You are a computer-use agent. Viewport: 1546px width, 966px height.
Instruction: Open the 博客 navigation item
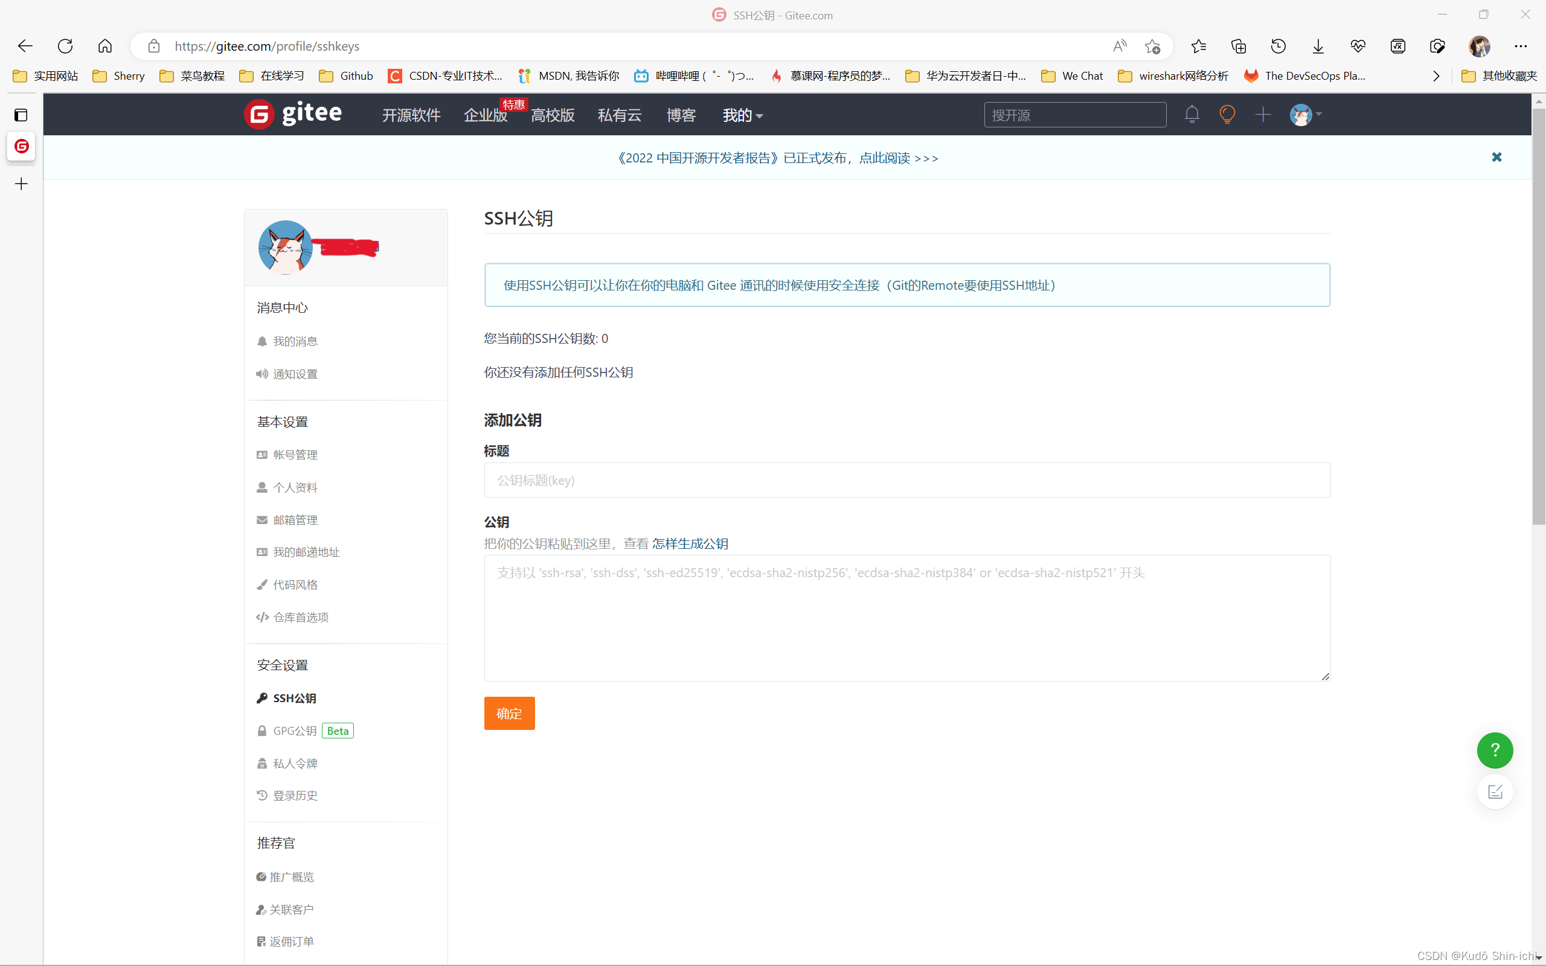pyautogui.click(x=681, y=116)
